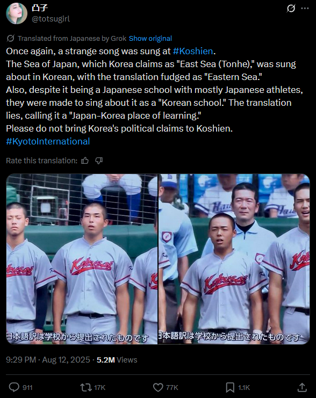The height and width of the screenshot is (398, 316).
Task: Click the Grok icon at top right
Action: [x=291, y=9]
